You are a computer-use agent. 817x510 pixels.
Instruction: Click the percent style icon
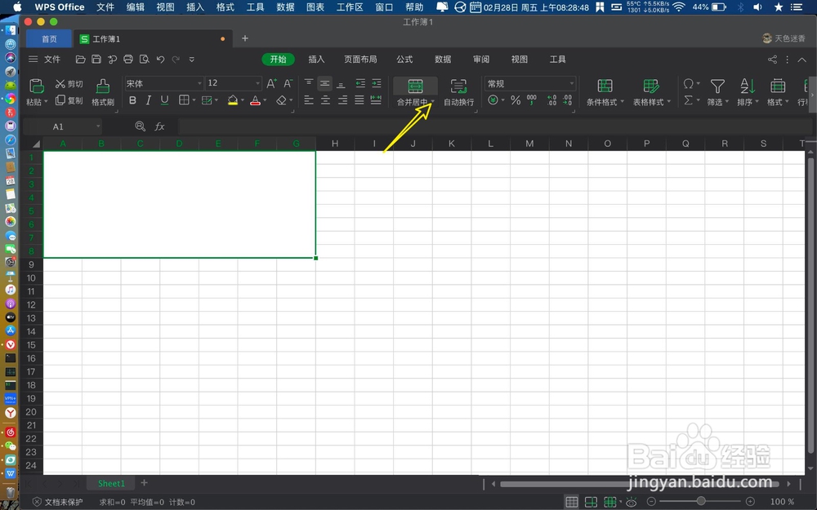click(516, 100)
